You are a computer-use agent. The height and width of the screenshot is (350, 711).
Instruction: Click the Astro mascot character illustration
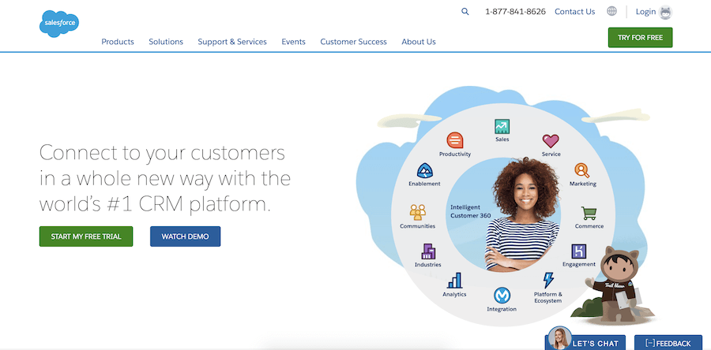[617, 284]
